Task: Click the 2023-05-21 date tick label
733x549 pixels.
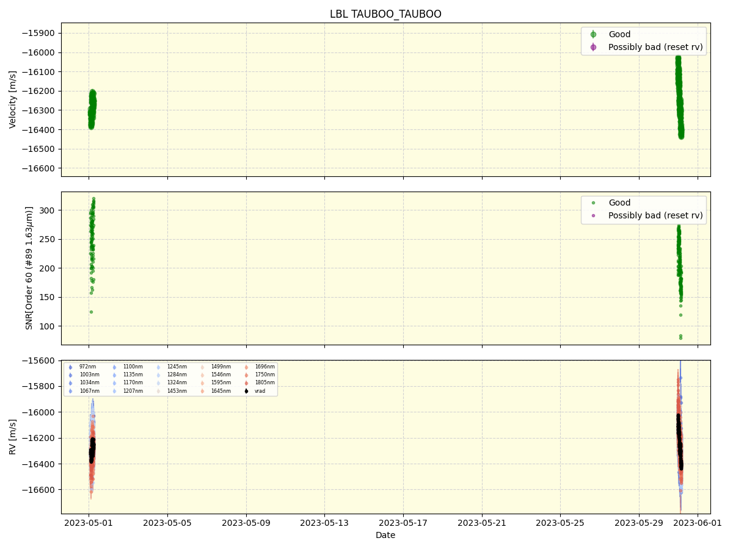Action: (x=482, y=523)
